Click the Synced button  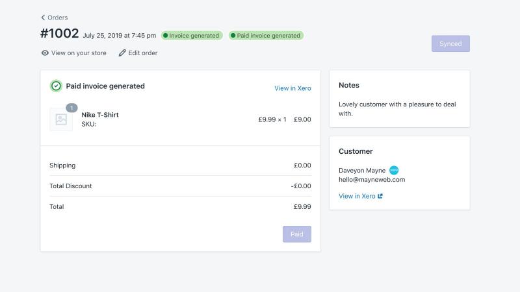click(x=450, y=43)
